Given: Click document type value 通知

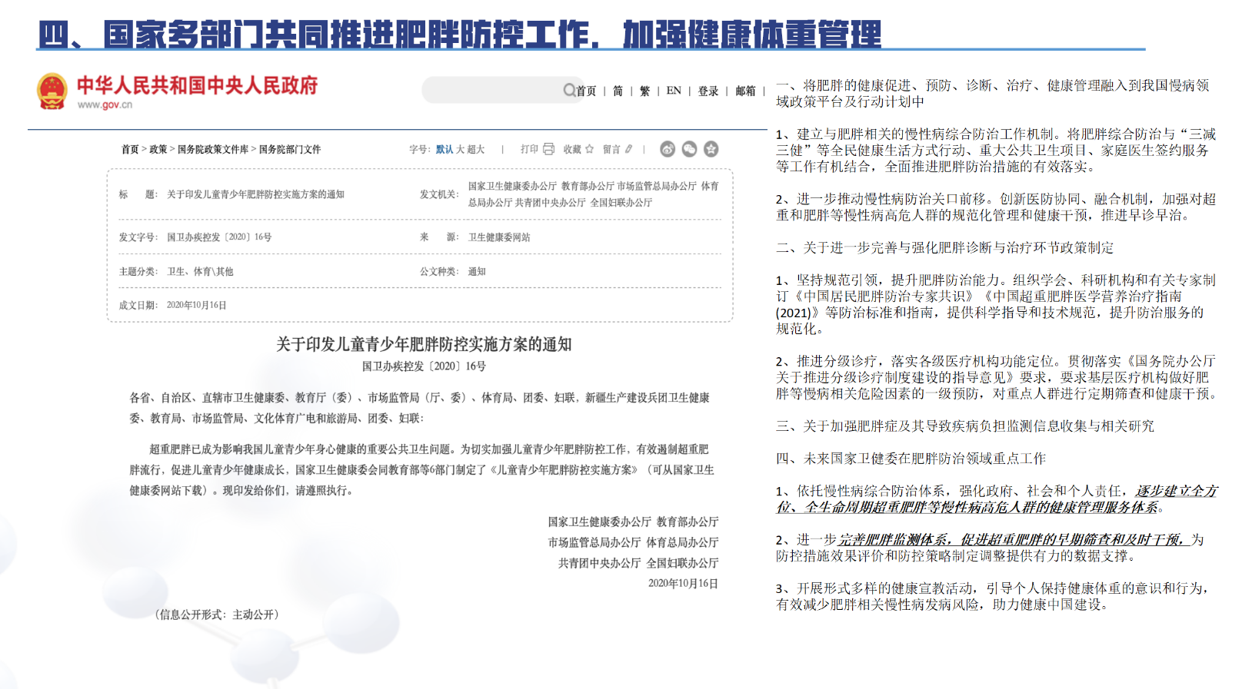Looking at the screenshot, I should (x=477, y=271).
